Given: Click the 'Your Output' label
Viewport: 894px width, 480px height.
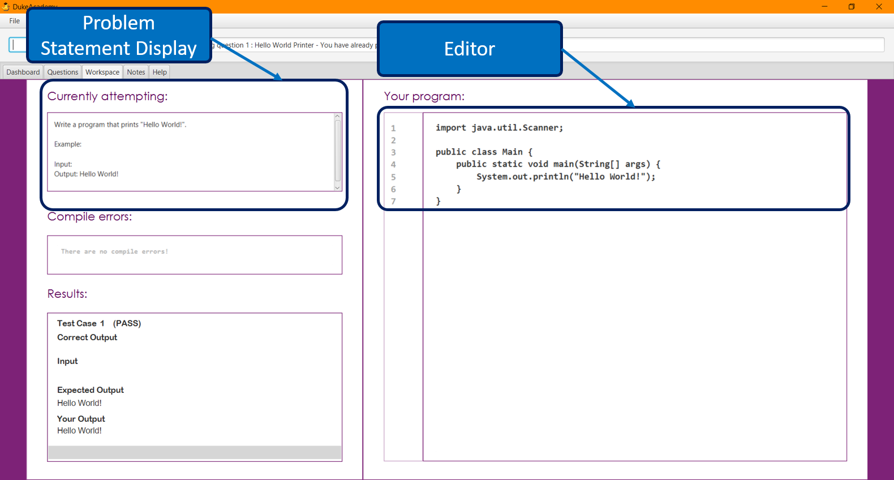Looking at the screenshot, I should 81,419.
